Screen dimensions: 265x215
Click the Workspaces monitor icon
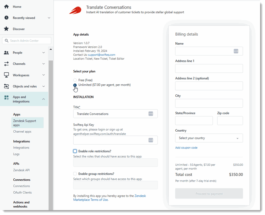(x=6, y=75)
